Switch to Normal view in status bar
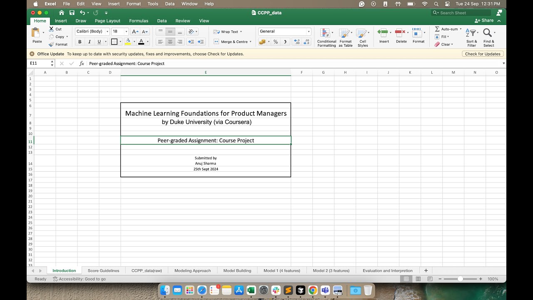 click(406, 279)
